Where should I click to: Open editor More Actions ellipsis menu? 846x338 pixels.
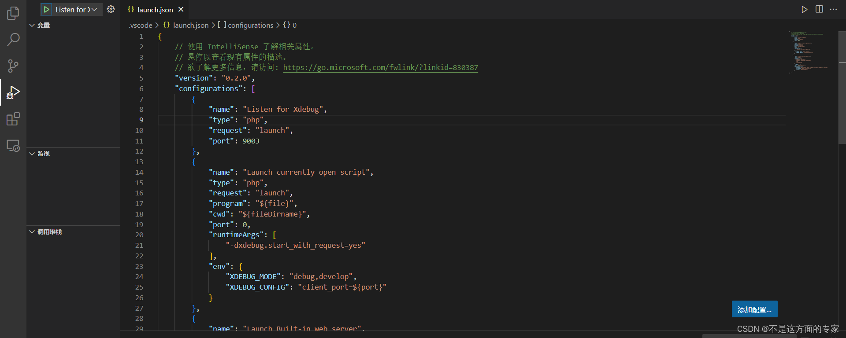click(833, 9)
